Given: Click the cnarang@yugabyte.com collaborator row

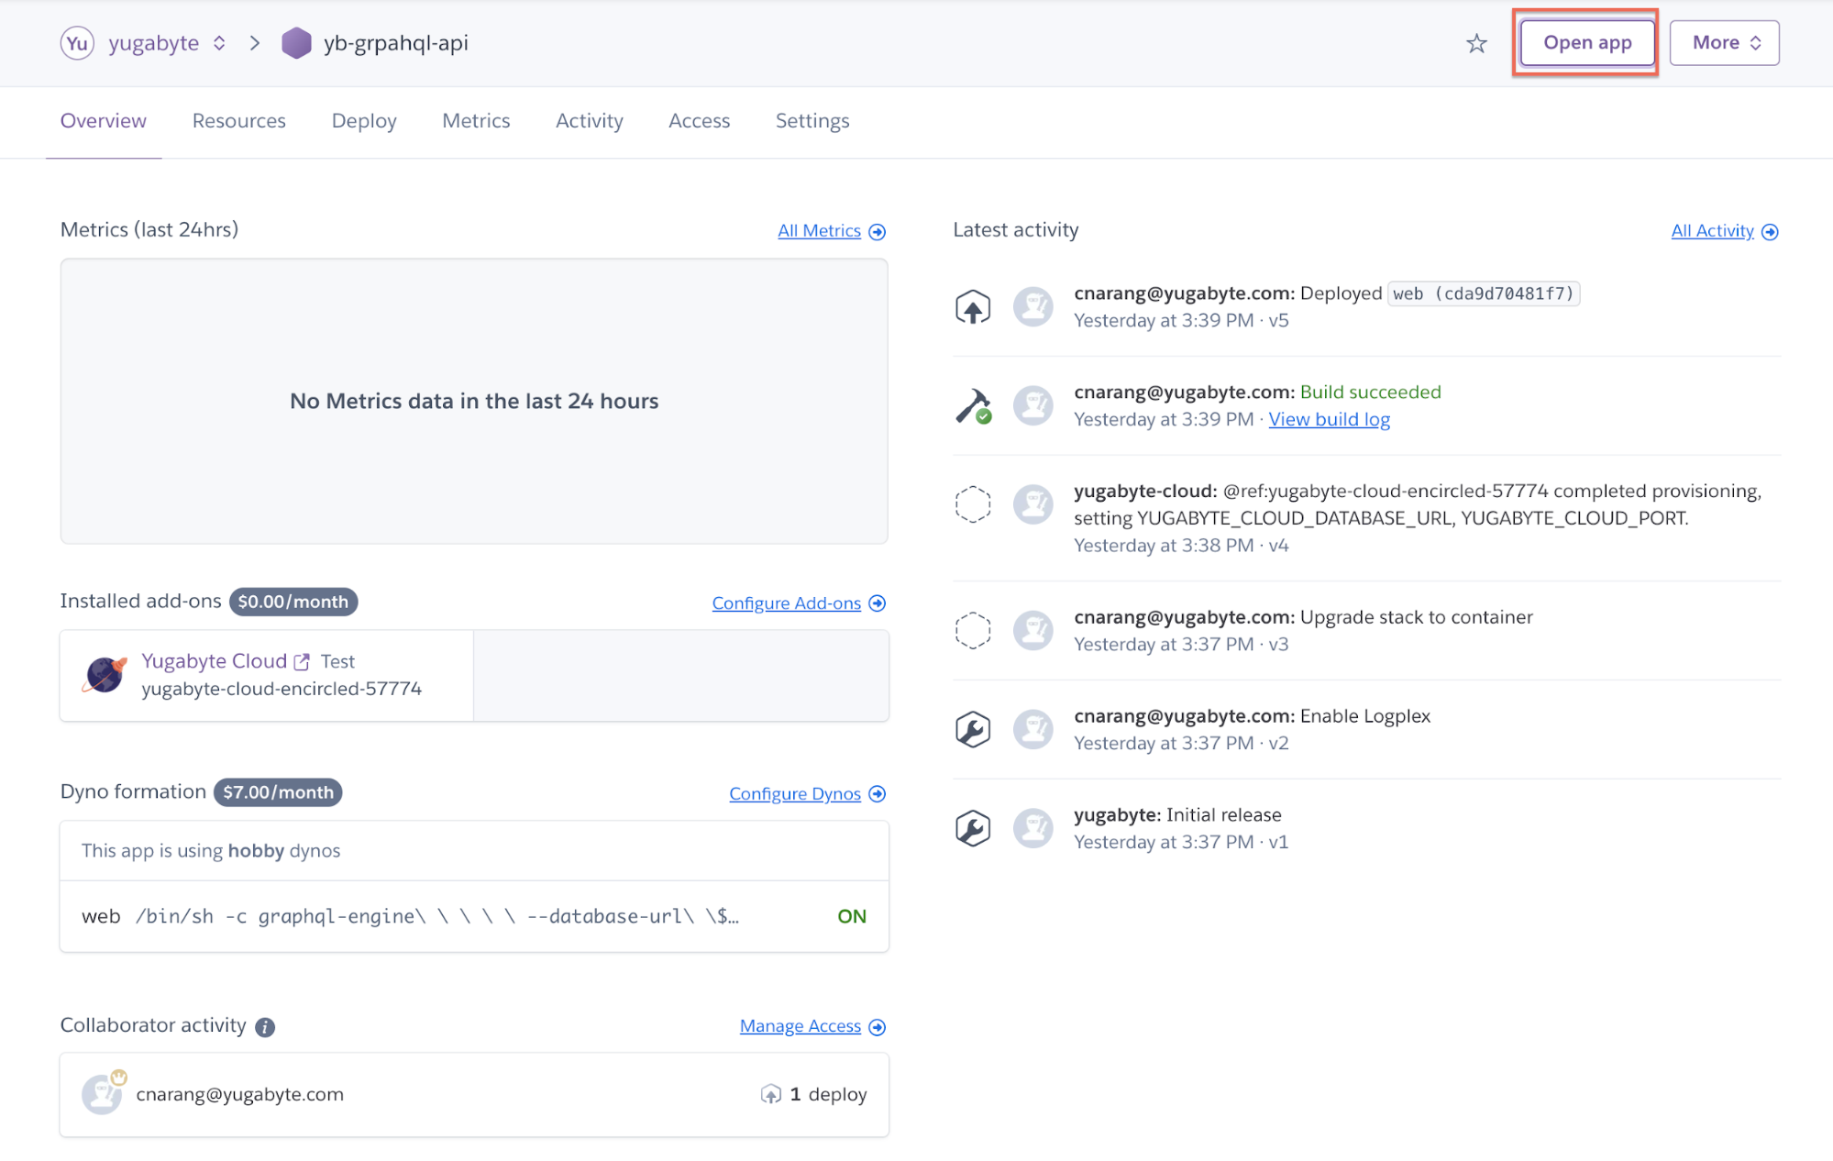Looking at the screenshot, I should coord(239,1094).
